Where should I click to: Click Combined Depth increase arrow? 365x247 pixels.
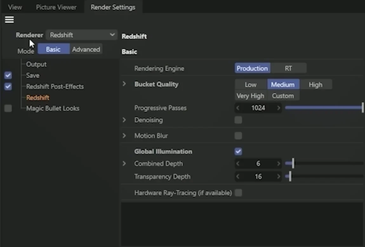(278, 164)
